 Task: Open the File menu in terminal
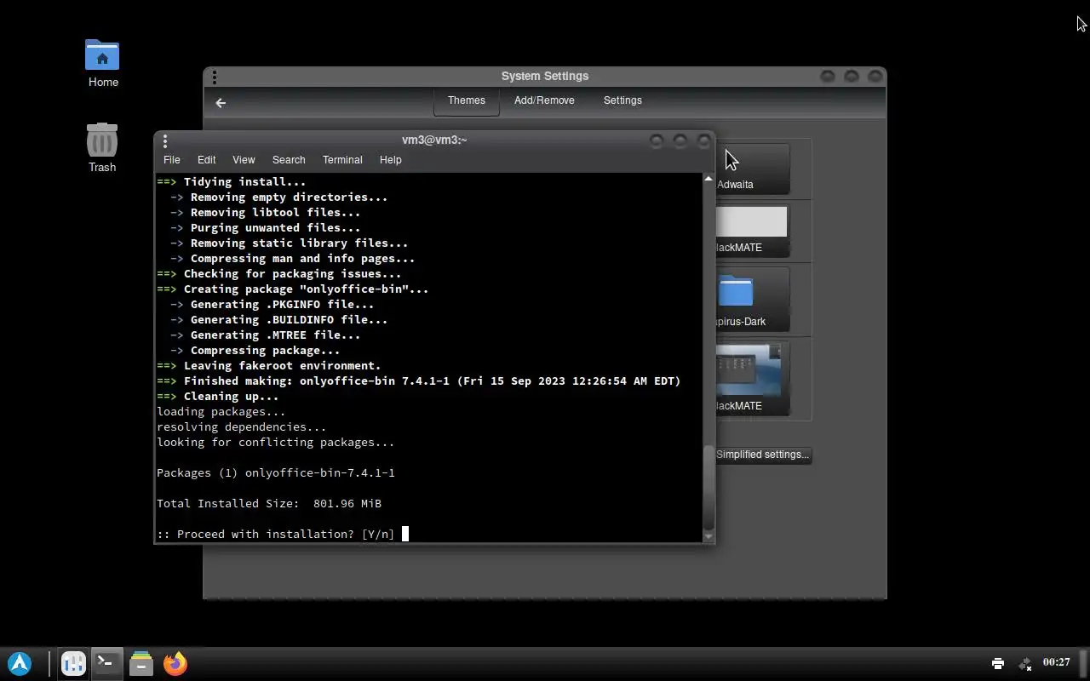click(x=171, y=160)
